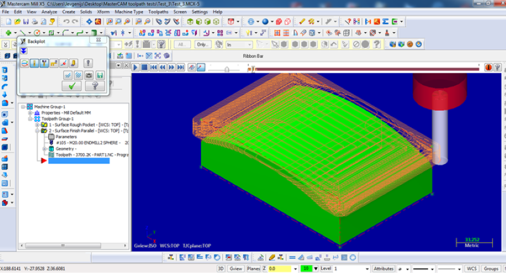This screenshot has width=506, height=273.
Task: Click the Groups button in status bar
Action: (491, 269)
